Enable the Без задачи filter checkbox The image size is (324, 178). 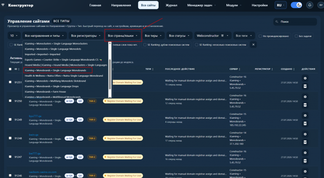tap(296, 36)
